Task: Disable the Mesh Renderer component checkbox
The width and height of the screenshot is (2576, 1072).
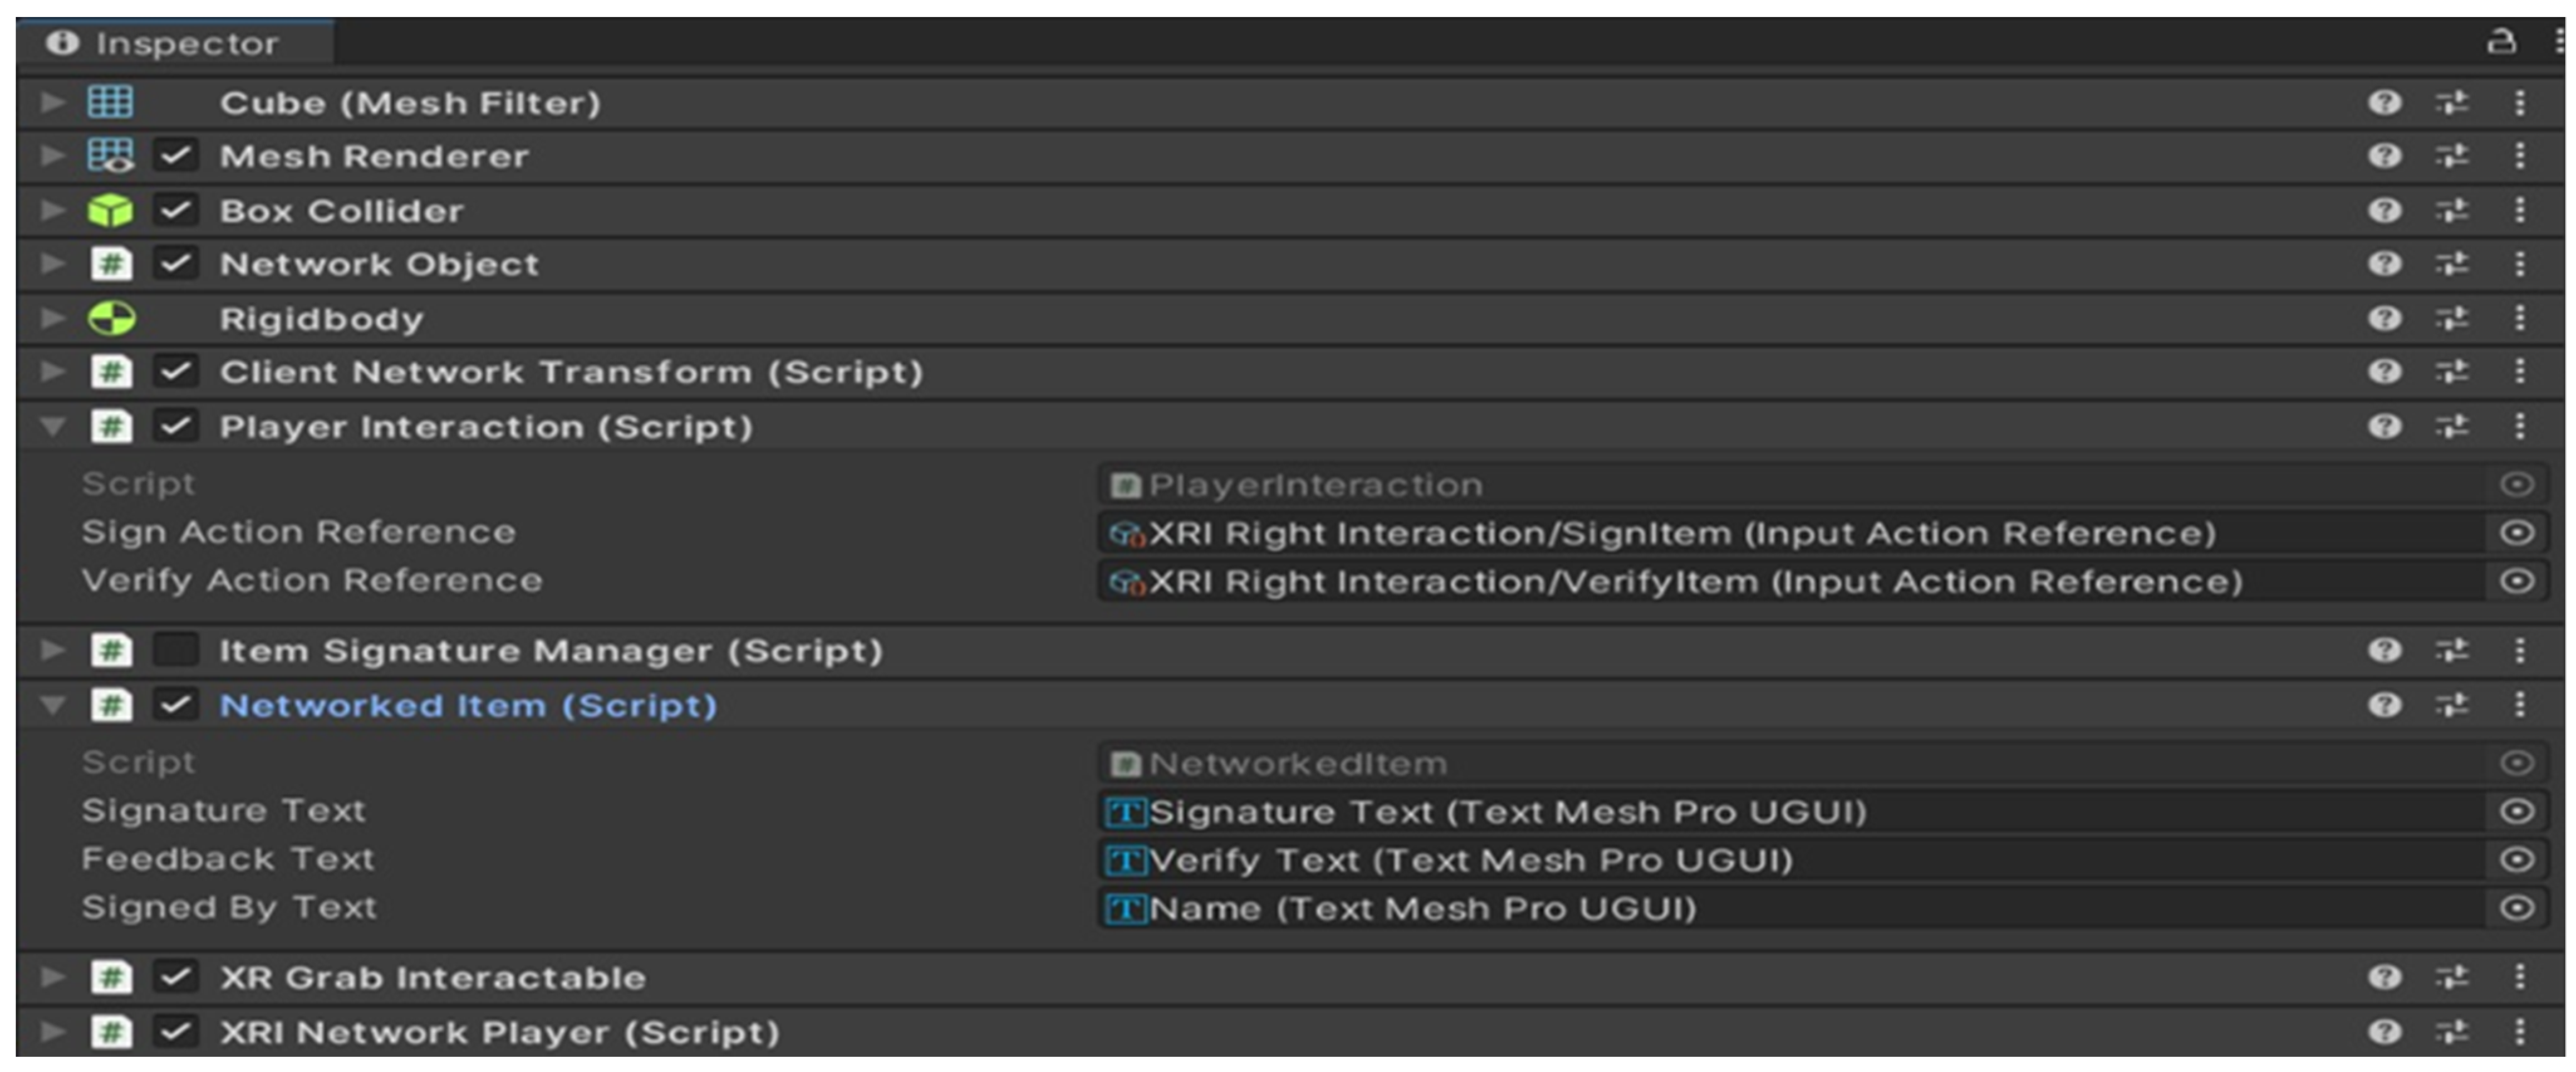Action: click(x=175, y=156)
